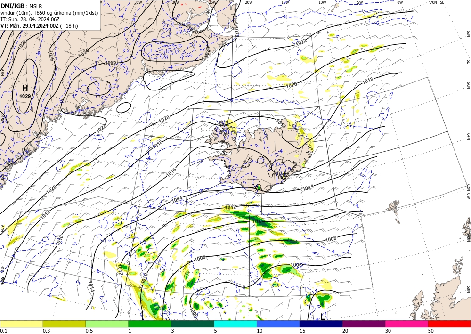The height and width of the screenshot is (334, 471).
Task: Click the L low-pressure marker at bottom
Action: coord(322,317)
